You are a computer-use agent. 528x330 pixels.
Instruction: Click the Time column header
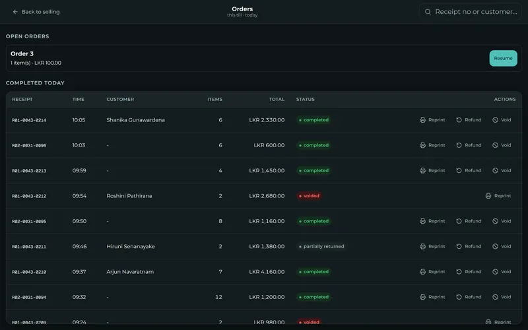click(79, 100)
